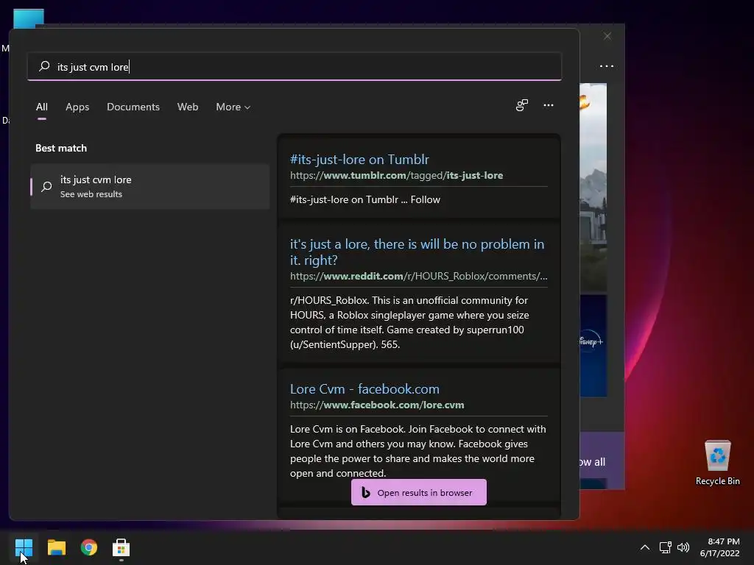Open Microsoft Store from the taskbar
The width and height of the screenshot is (754, 565).
(x=121, y=547)
